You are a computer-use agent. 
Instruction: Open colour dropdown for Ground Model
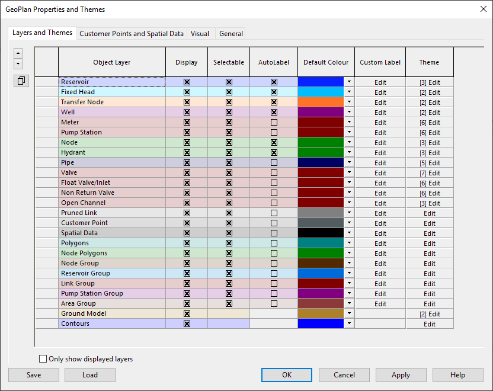tap(349, 313)
